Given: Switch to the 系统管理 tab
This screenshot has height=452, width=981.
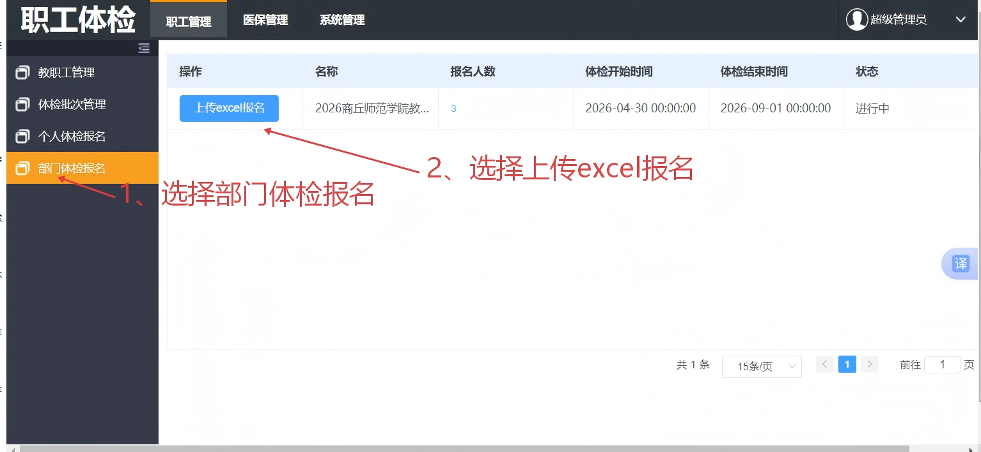Looking at the screenshot, I should (342, 20).
